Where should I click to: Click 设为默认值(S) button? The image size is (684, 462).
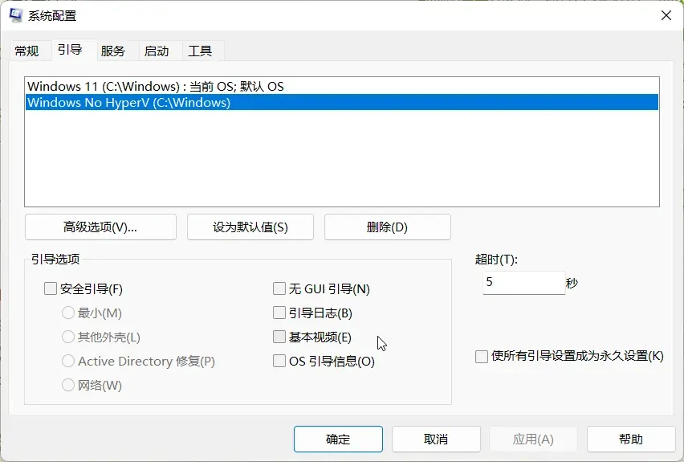point(250,227)
